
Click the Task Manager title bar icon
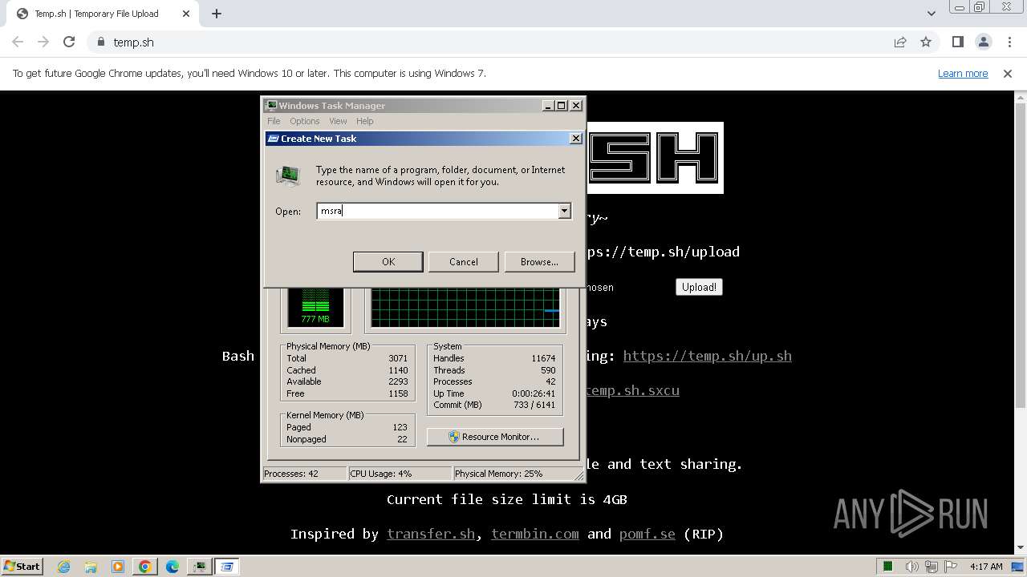point(271,105)
